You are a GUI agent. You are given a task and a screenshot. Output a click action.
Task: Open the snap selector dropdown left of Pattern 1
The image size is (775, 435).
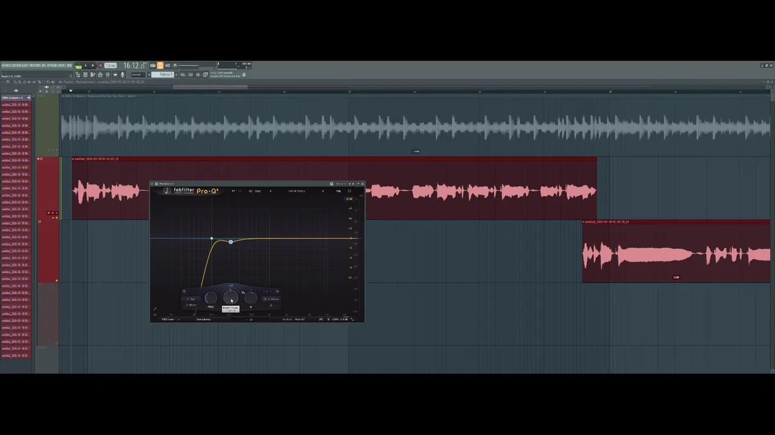[x=139, y=75]
